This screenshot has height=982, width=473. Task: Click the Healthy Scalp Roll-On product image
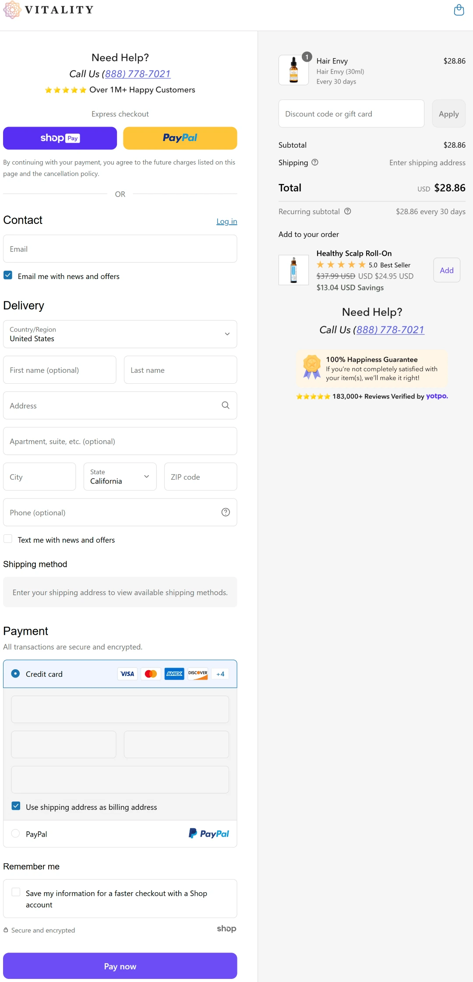(x=293, y=270)
